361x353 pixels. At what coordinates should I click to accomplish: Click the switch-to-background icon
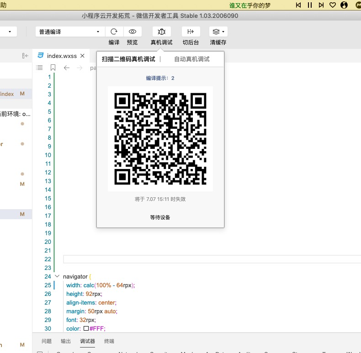point(191,32)
